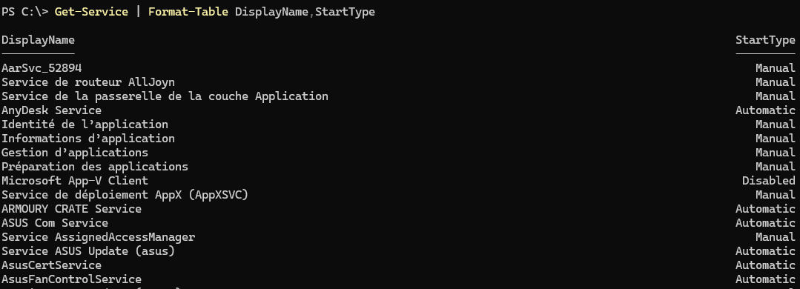800x289 pixels.
Task: Click Service ASUS Update (asus) entry
Action: (x=88, y=251)
